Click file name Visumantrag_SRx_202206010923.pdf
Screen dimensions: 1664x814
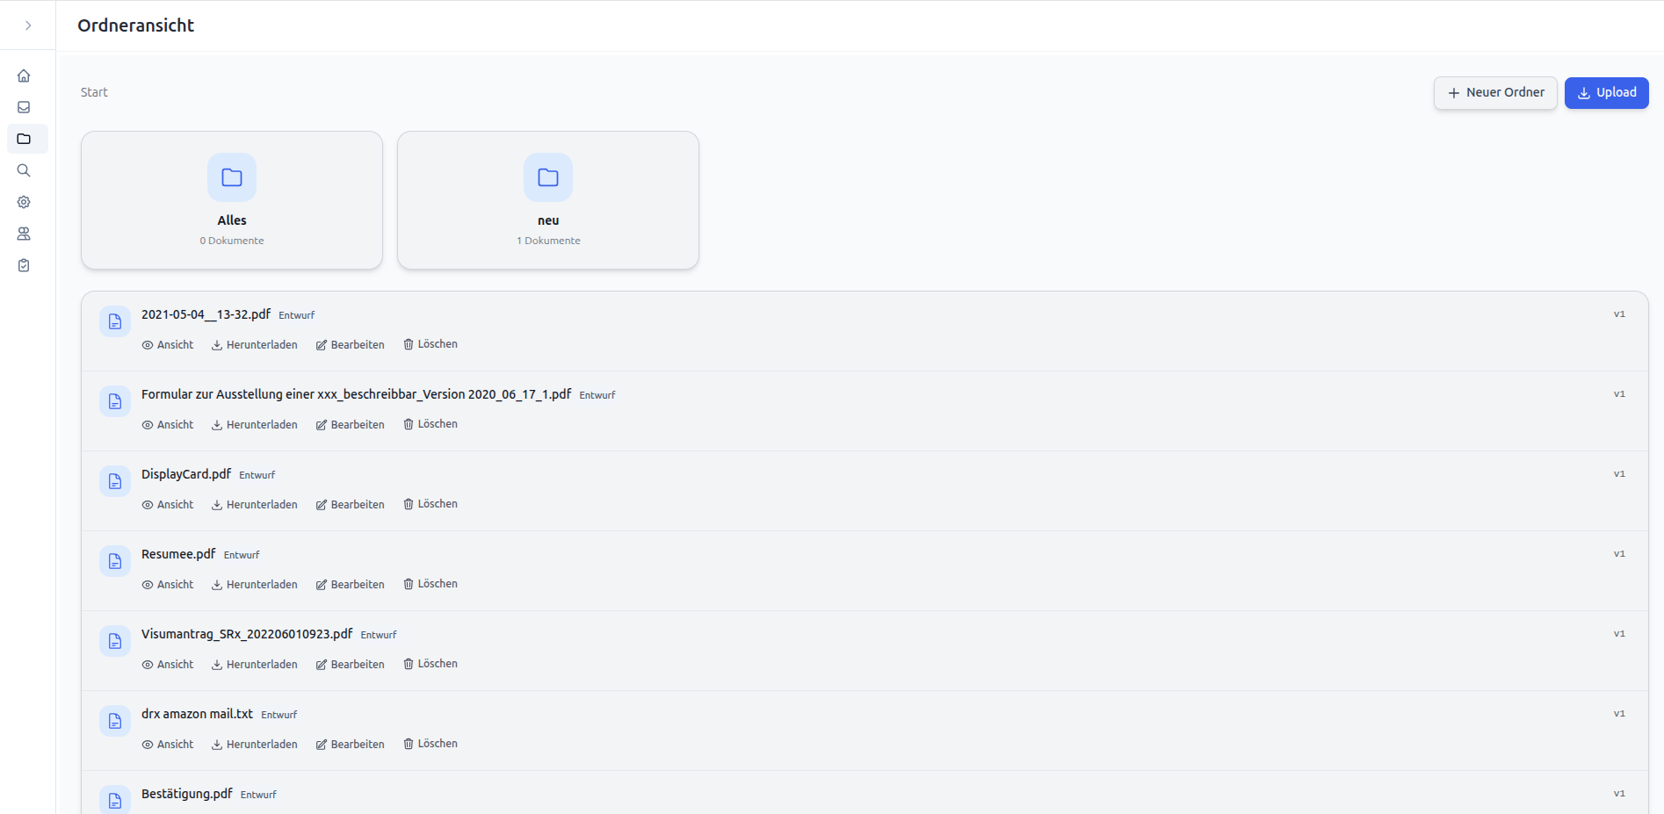click(x=247, y=634)
